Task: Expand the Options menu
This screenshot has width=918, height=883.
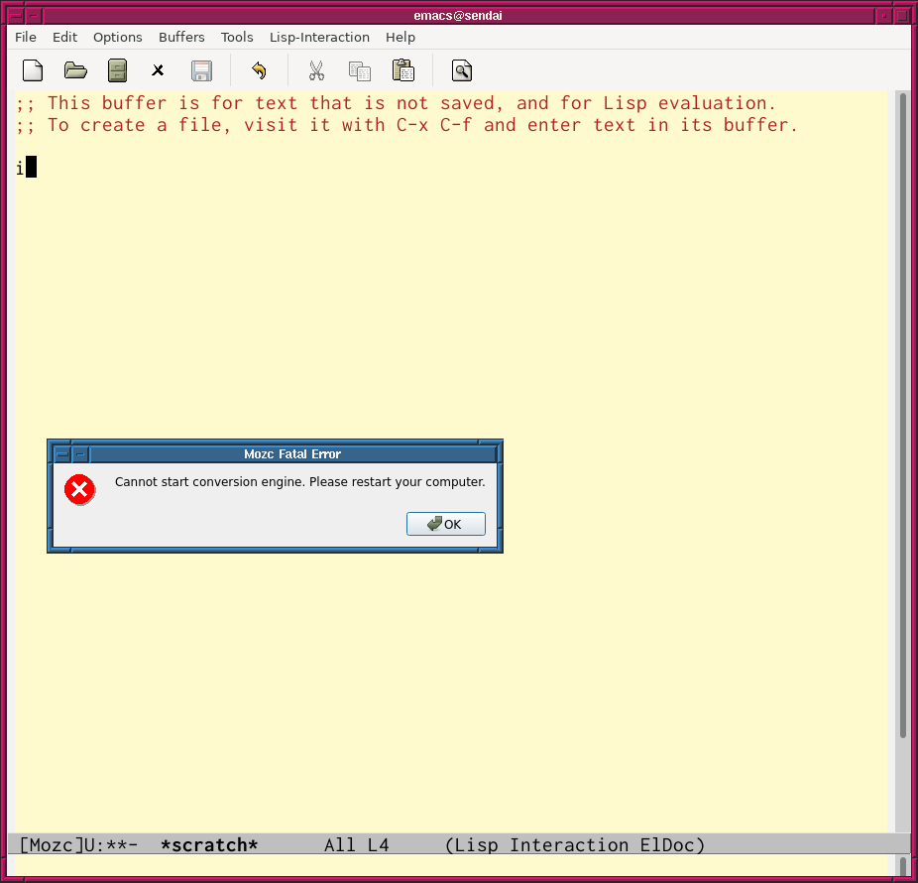Action: pyautogui.click(x=118, y=37)
